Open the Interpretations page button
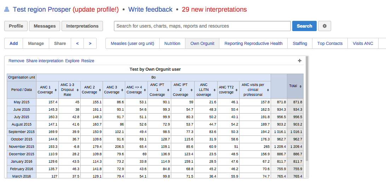Image resolution: width=386 pixels, height=185 pixels. point(82,26)
